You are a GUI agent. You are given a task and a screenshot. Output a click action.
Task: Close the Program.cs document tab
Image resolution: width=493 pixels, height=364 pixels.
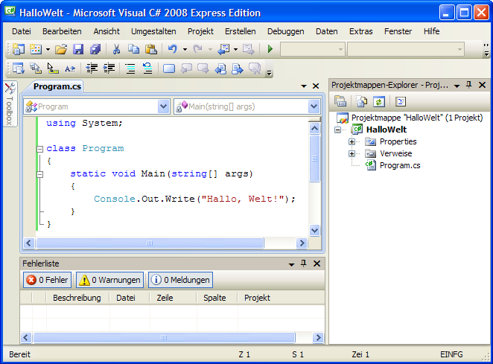316,86
